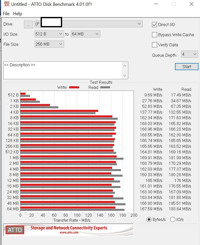This screenshot has height=245, width=200.
Task: Open the 256 MB File Size dropdown
Action: (x=49, y=44)
